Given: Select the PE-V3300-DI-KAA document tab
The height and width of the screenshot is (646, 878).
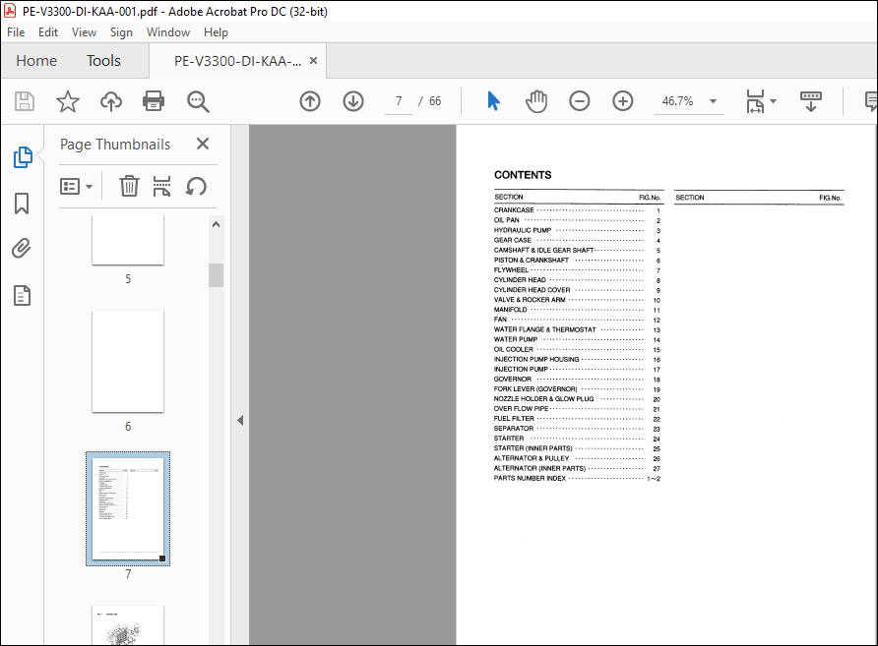Looking at the screenshot, I should pyautogui.click(x=237, y=61).
